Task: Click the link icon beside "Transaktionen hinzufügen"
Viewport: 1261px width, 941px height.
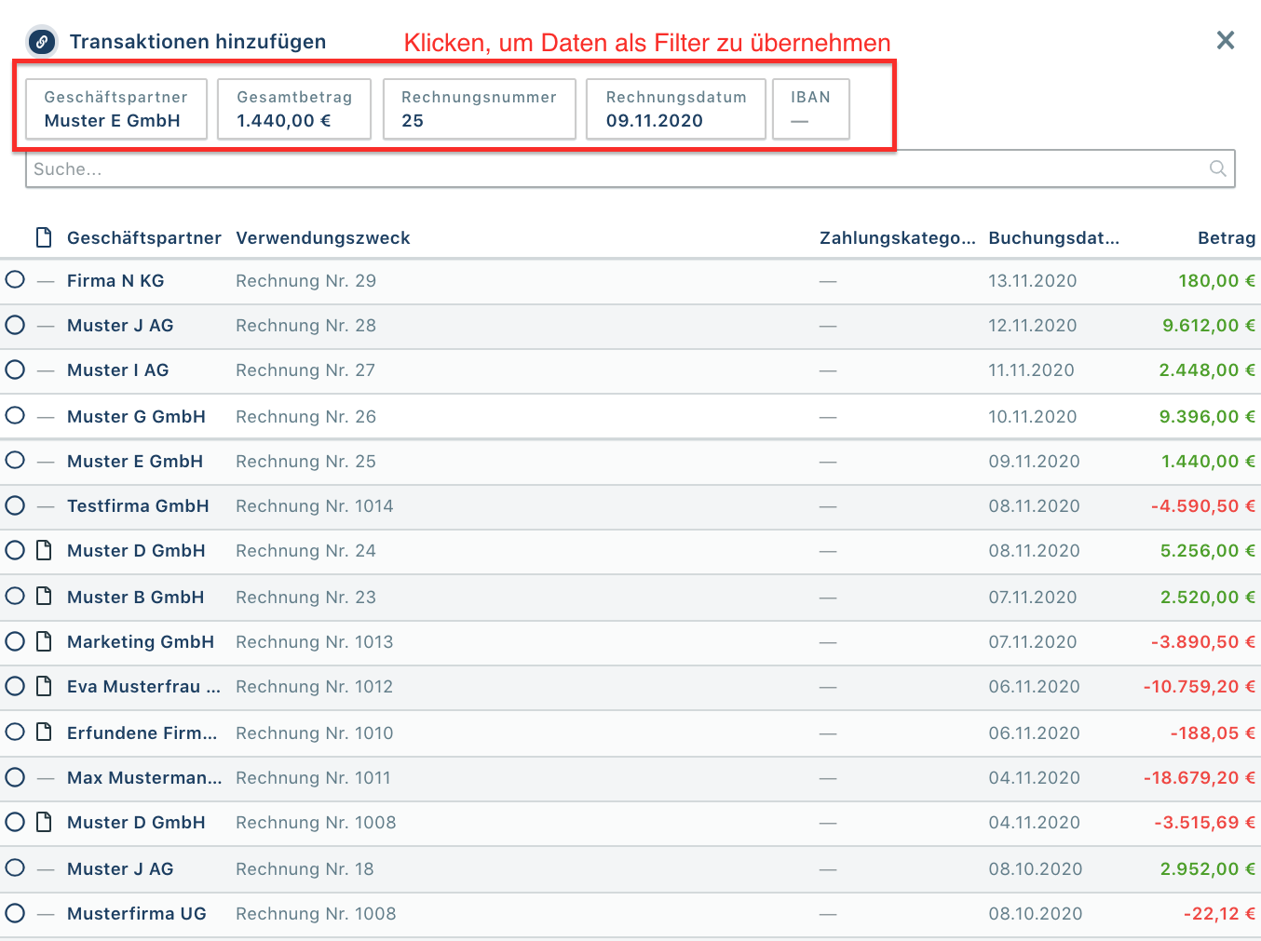Action: pos(41,41)
